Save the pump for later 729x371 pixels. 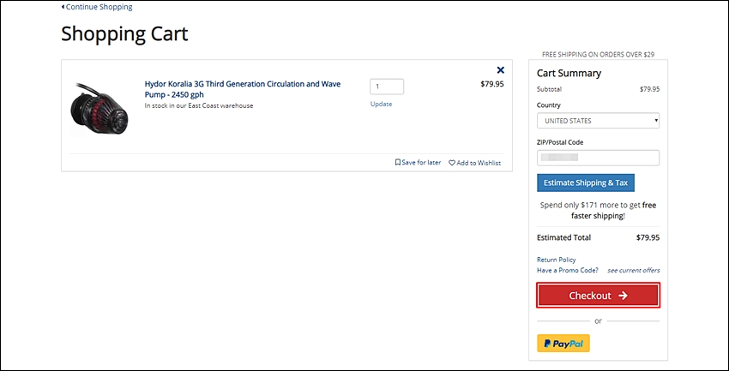(418, 163)
